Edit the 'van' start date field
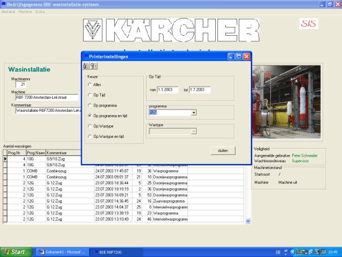 [x=168, y=90]
